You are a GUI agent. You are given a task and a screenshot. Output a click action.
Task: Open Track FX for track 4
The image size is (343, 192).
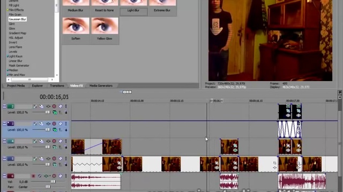[48, 141]
